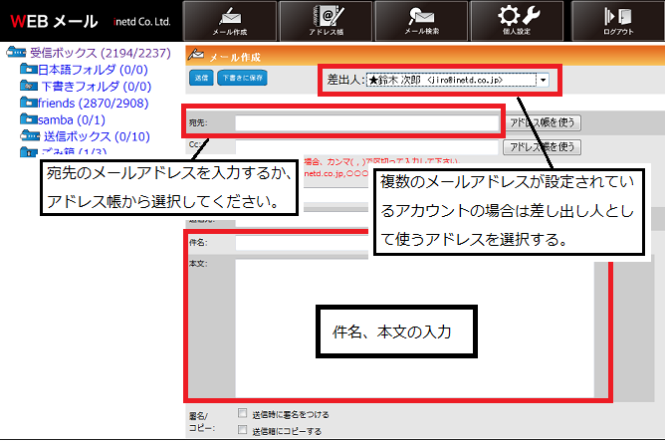Click 下書きに保存 save draft button
The image size is (665, 441).
coord(242,78)
